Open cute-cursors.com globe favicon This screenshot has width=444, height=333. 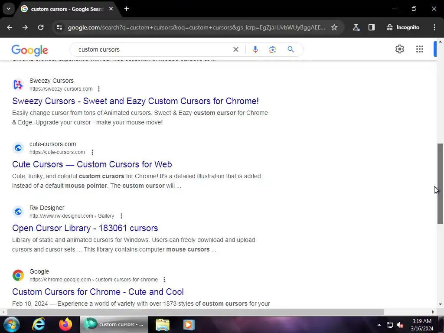[x=18, y=148]
